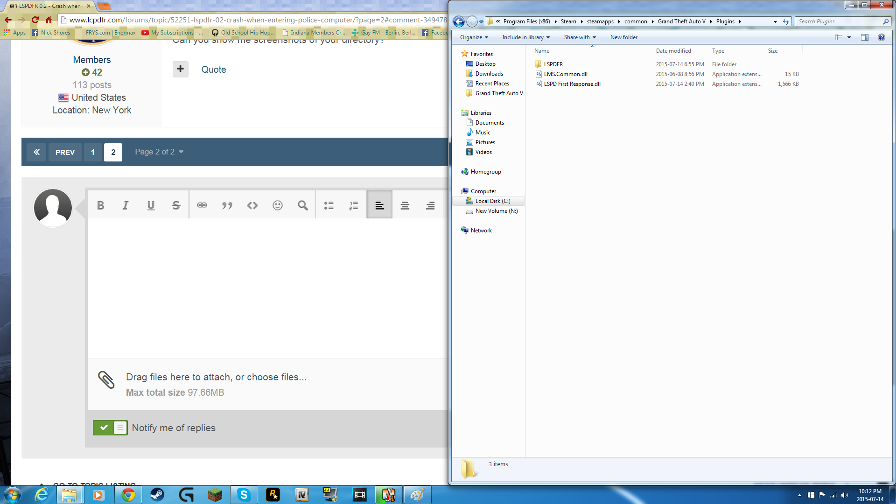Toggle the Explorer preview pane

864,37
